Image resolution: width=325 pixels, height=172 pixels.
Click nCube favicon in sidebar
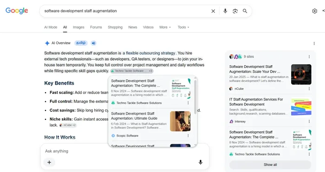click(231, 89)
